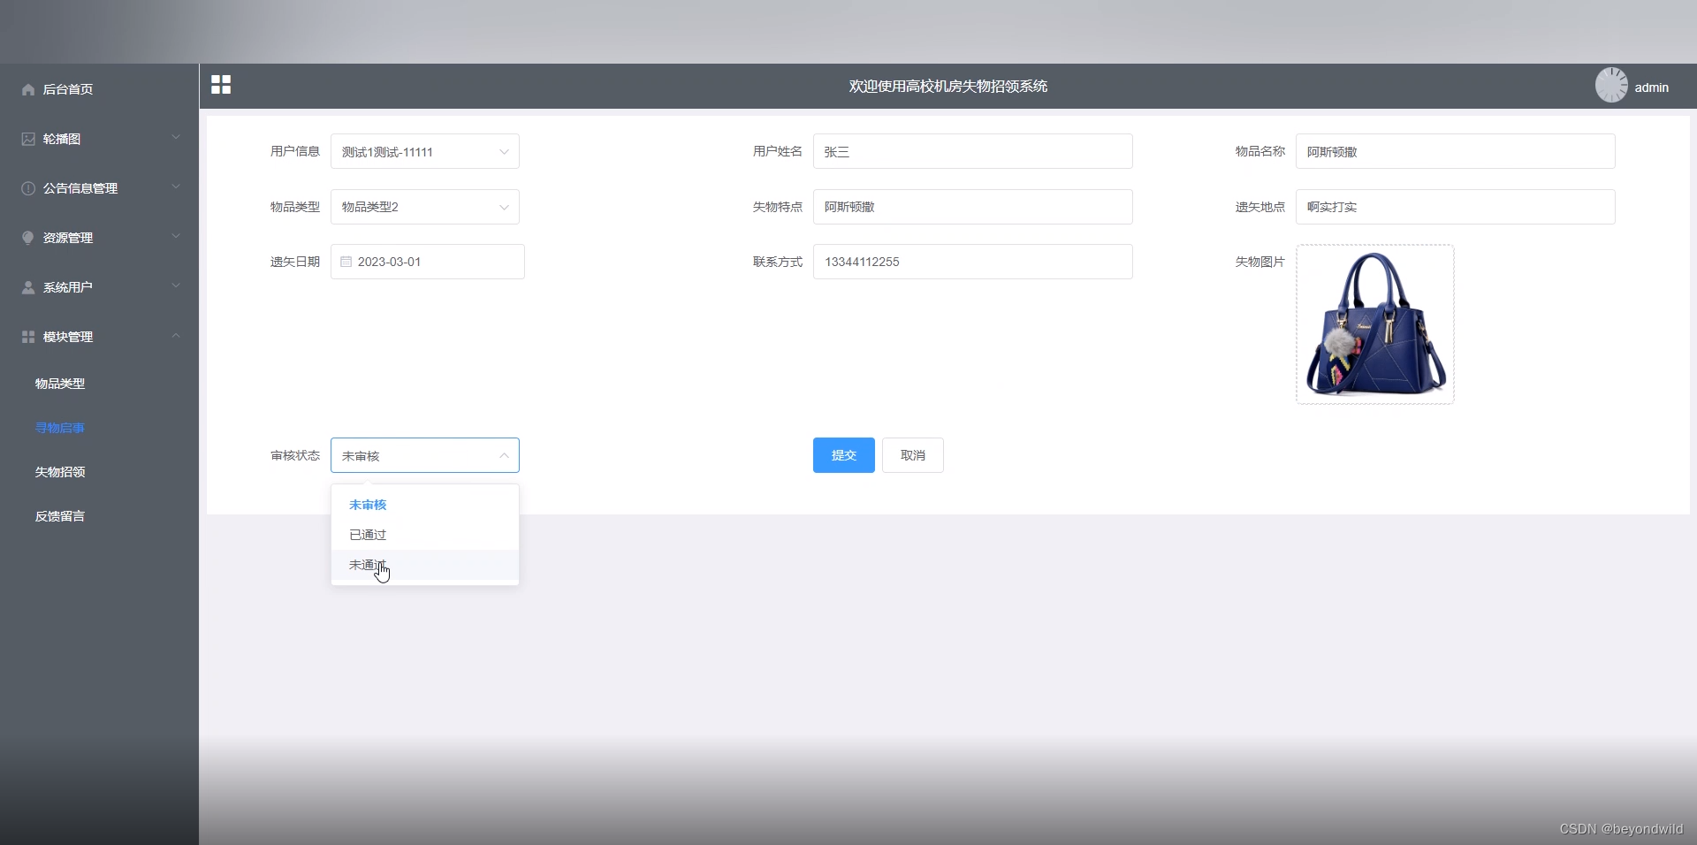Open the 反馈留言 page

point(59,515)
